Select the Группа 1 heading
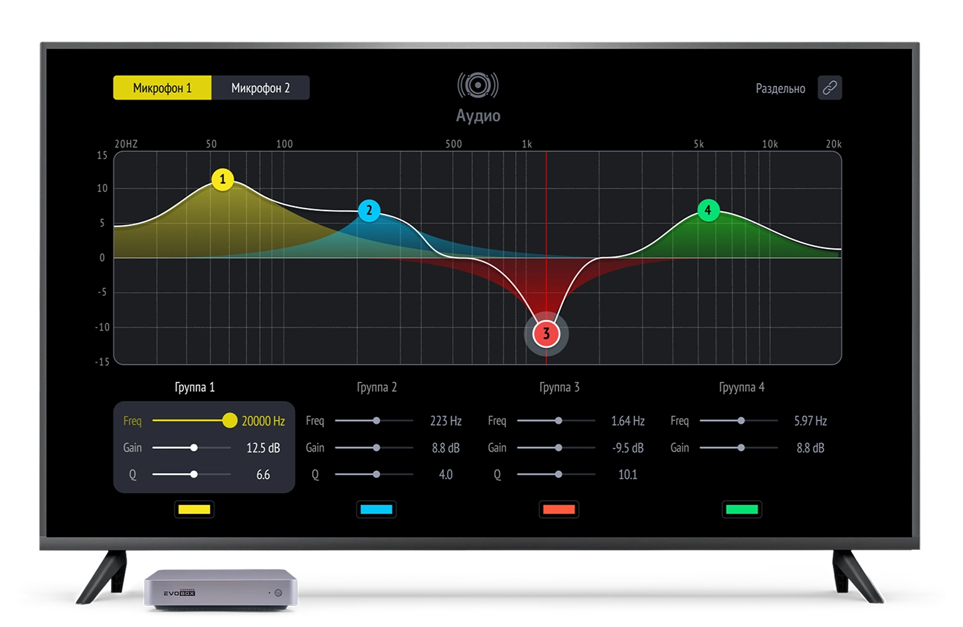Image resolution: width=963 pixels, height=627 pixels. tap(195, 387)
